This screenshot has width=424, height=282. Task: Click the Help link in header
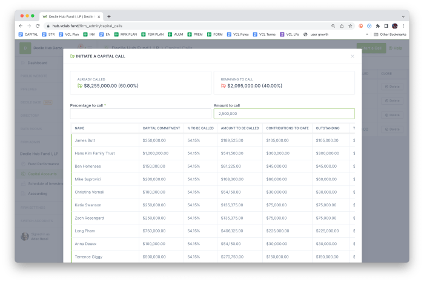[x=396, y=48]
